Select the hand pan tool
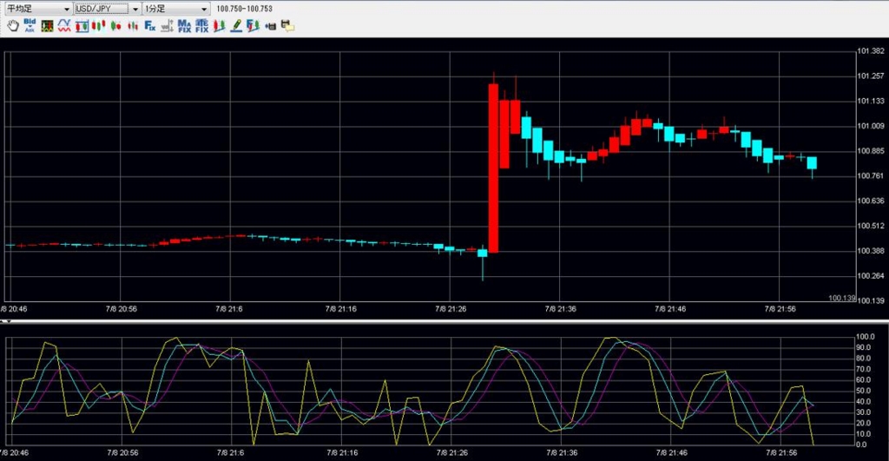Image resolution: width=889 pixels, height=461 pixels. coord(13,25)
